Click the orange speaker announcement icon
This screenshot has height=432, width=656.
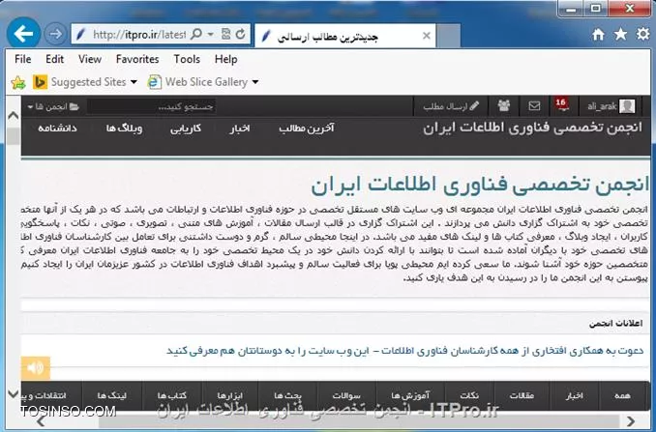coord(35,367)
